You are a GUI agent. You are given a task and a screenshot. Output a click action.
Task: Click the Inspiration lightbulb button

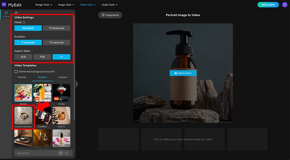(110, 15)
